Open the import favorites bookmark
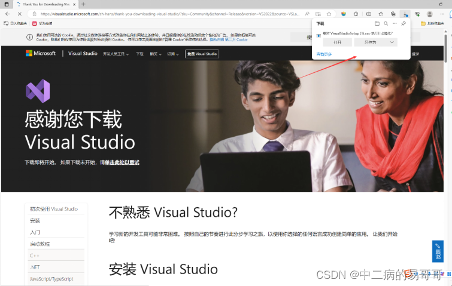Screen dimensions: 452x286 (x=16, y=23)
